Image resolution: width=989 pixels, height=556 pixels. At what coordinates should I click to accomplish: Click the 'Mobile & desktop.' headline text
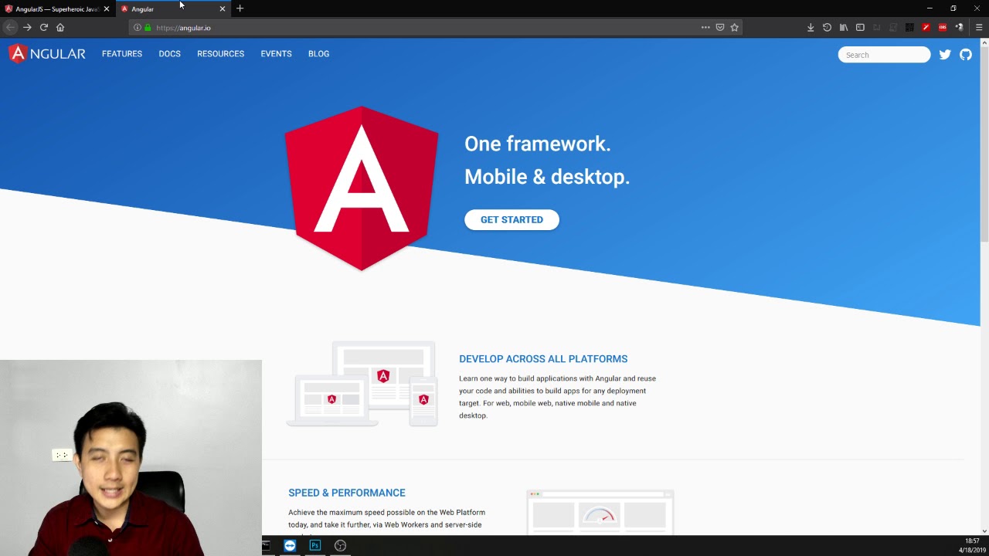[x=547, y=177]
